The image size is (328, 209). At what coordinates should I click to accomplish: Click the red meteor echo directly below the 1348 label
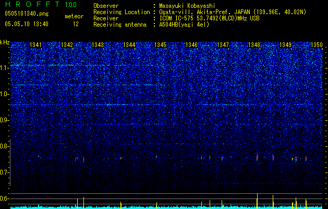[x=257, y=158]
